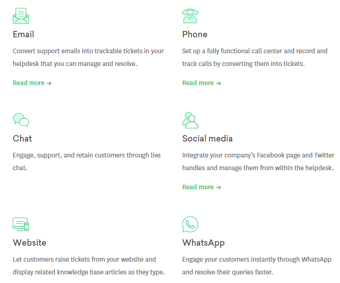
Task: Click the WhatsApp logo icon
Action: click(x=190, y=224)
